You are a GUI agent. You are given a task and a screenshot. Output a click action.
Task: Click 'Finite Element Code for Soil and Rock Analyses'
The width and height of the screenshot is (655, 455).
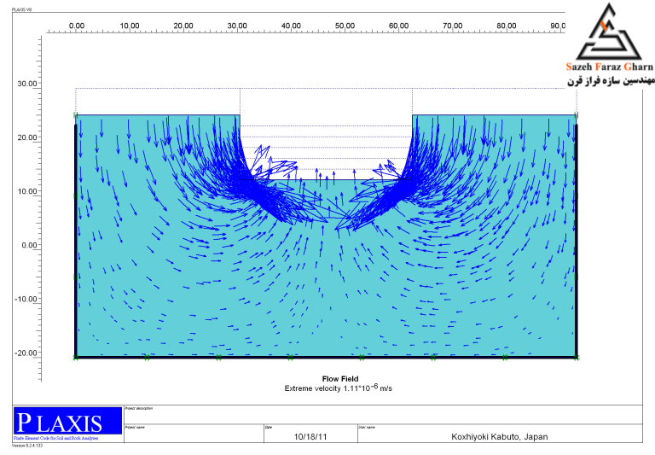[56, 438]
